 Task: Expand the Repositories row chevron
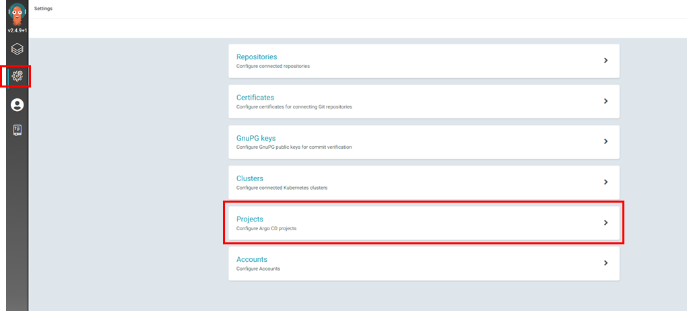tap(606, 61)
